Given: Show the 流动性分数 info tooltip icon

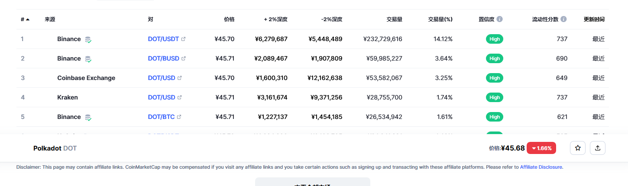Looking at the screenshot, I should (563, 19).
